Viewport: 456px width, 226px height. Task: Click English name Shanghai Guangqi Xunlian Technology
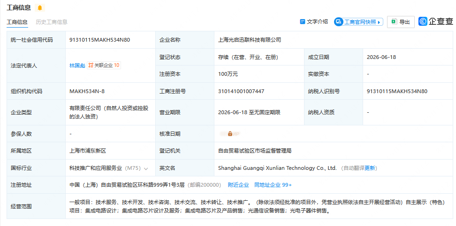[277, 168]
